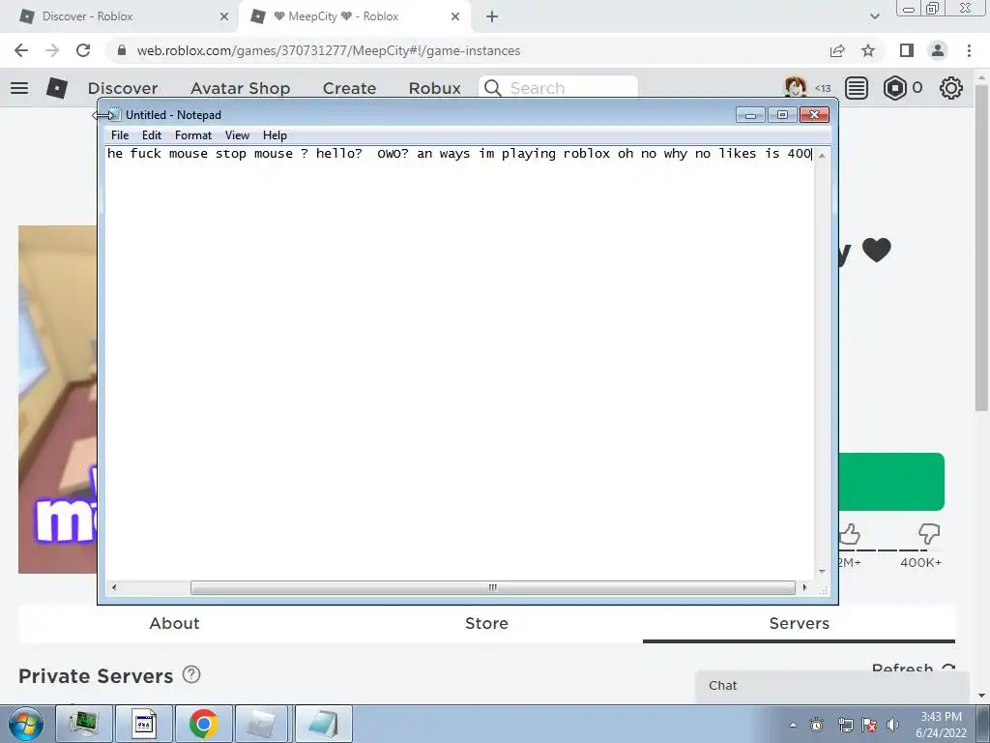The height and width of the screenshot is (743, 990).
Task: Select the Servers tab
Action: (x=799, y=624)
